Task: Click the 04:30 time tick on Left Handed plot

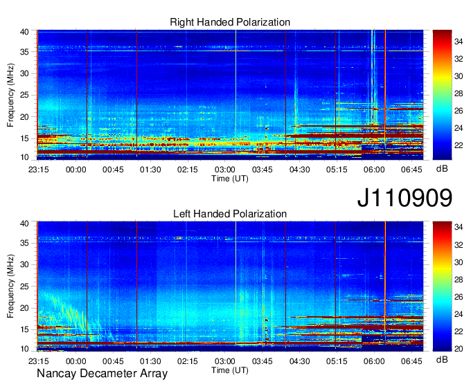Action: 299,361
